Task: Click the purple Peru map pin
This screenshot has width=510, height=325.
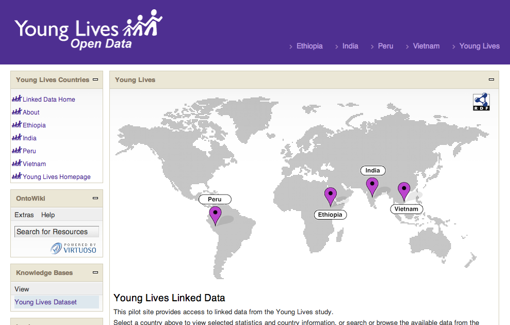Action: click(216, 215)
